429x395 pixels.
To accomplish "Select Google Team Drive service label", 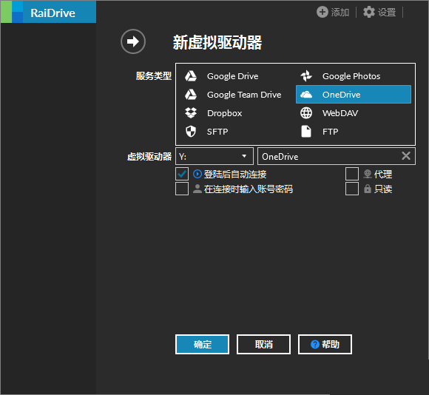I will 244,95.
